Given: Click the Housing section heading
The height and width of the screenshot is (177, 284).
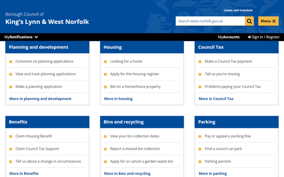Looking at the screenshot, I should pyautogui.click(x=113, y=47).
